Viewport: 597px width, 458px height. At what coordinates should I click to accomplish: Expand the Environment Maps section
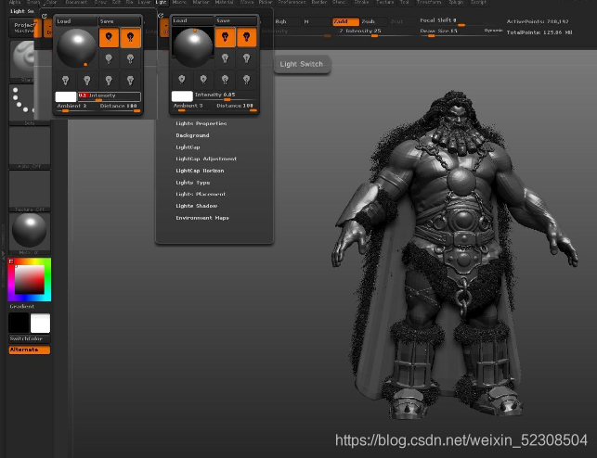tap(202, 218)
